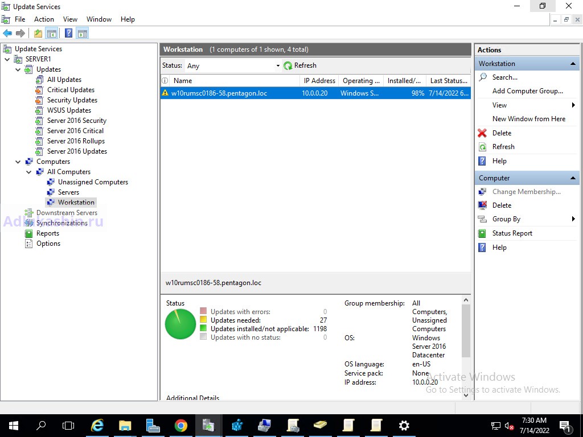Click the blue Help toolbar icon
The image size is (583, 437).
68,34
